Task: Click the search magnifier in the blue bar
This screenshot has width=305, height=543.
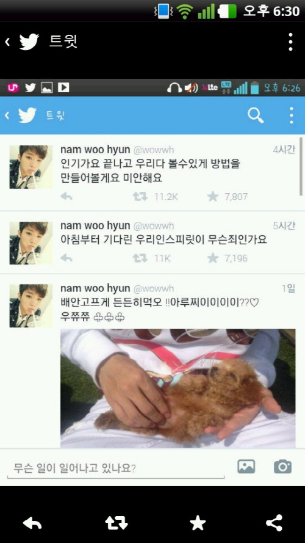Action: coord(256,115)
